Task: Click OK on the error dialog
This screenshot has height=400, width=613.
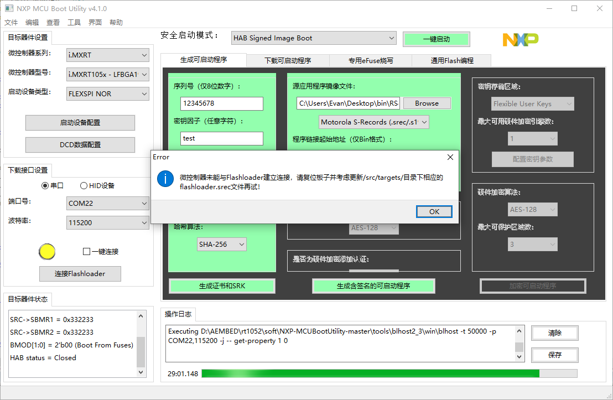Action: (x=434, y=211)
